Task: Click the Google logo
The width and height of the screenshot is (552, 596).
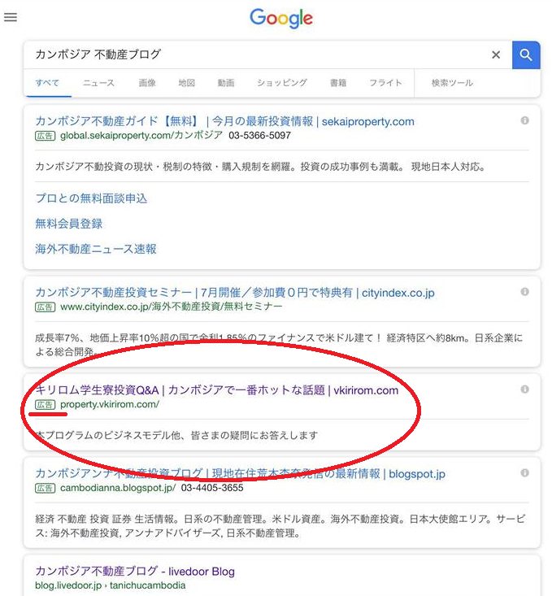Action: (x=281, y=18)
